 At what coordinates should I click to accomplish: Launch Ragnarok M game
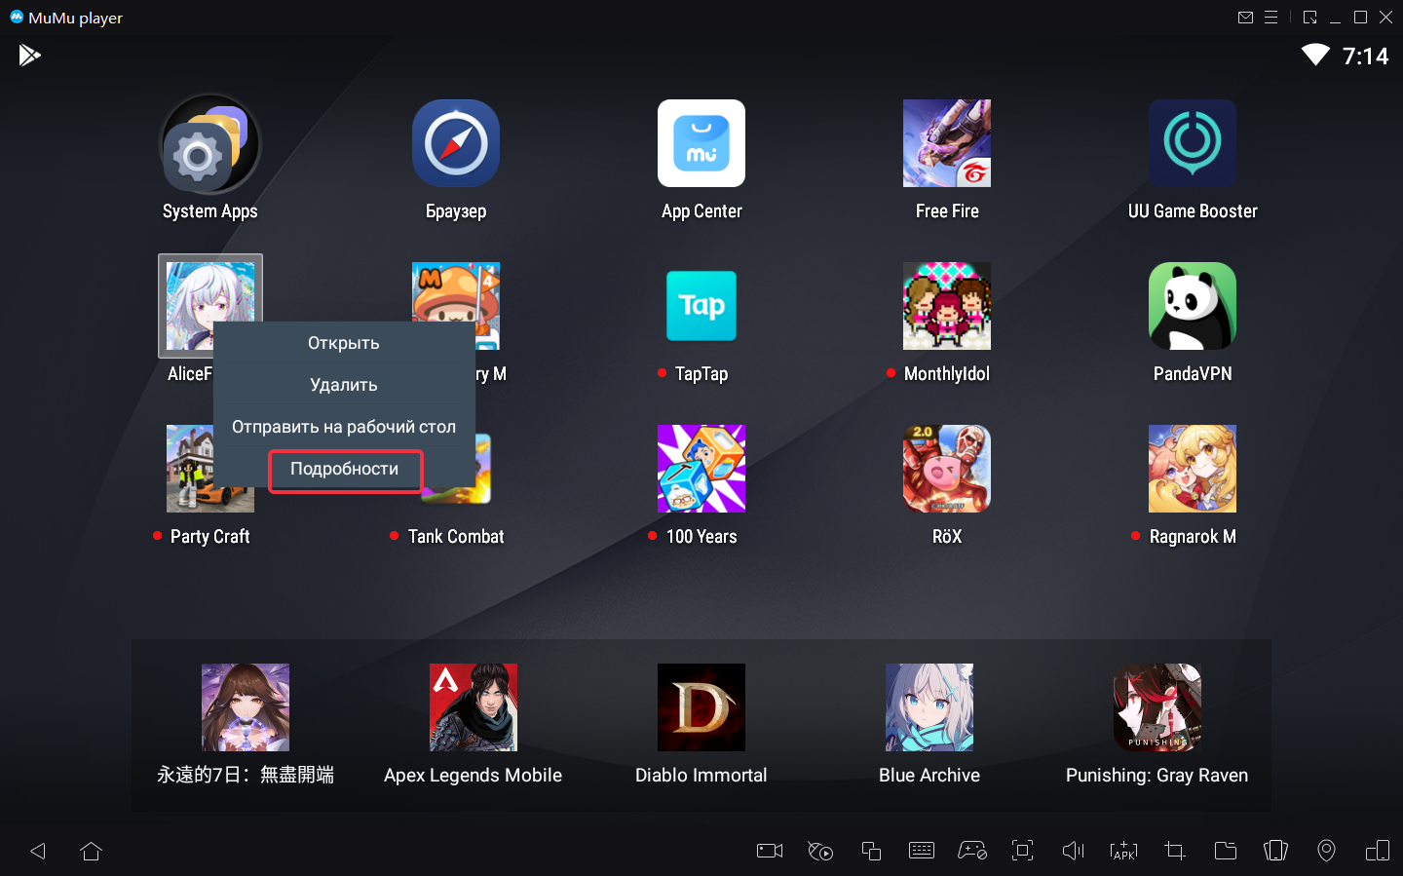pyautogui.click(x=1193, y=469)
